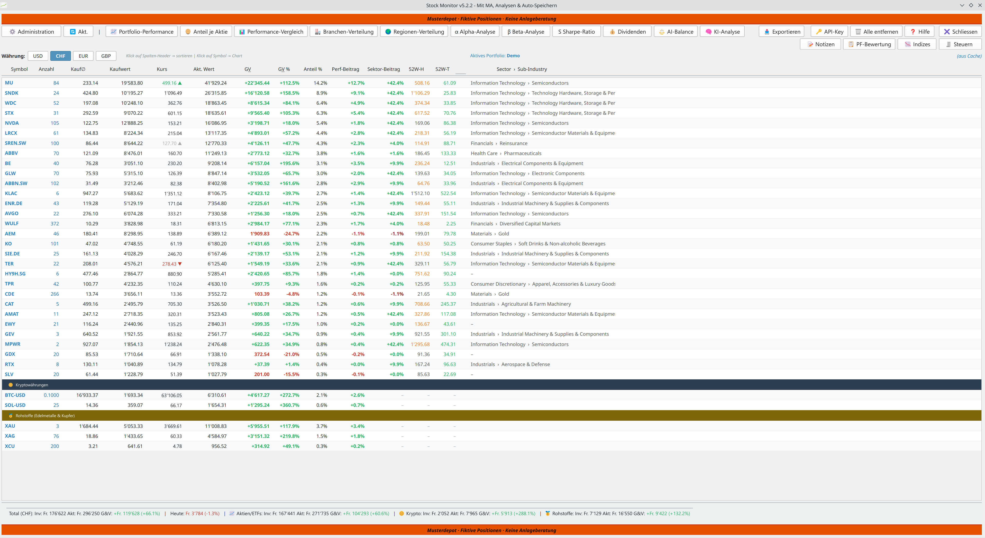Sort by Anteil % column header
This screenshot has width=985, height=538.
pyautogui.click(x=313, y=69)
